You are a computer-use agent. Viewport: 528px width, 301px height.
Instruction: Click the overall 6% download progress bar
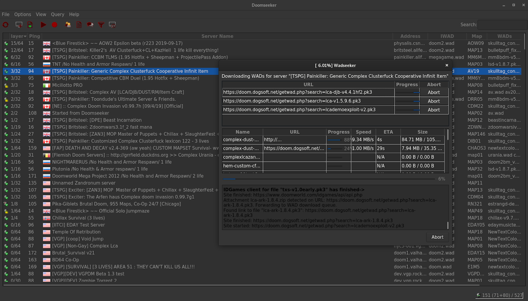coord(329,179)
